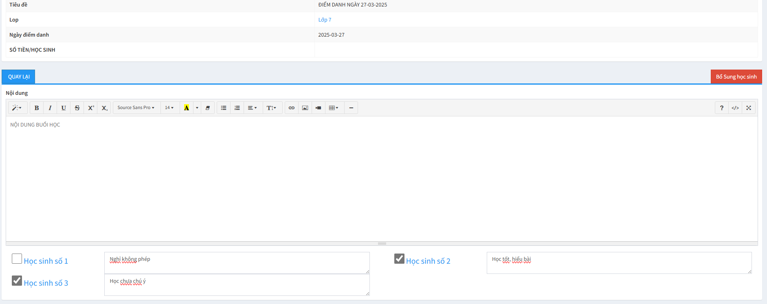Open the Source Sans Pro font dropdown
This screenshot has width=767, height=304.
136,108
